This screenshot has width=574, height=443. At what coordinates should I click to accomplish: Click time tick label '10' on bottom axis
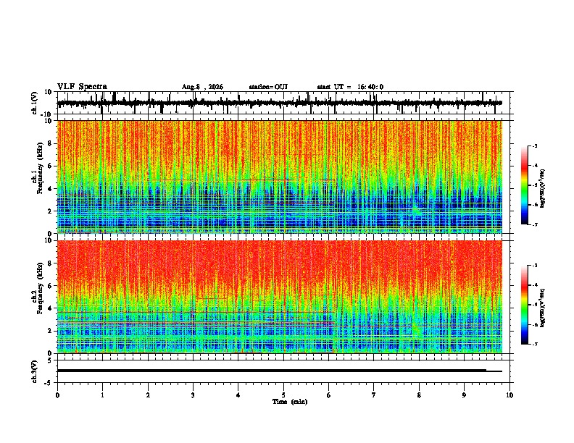click(x=509, y=395)
